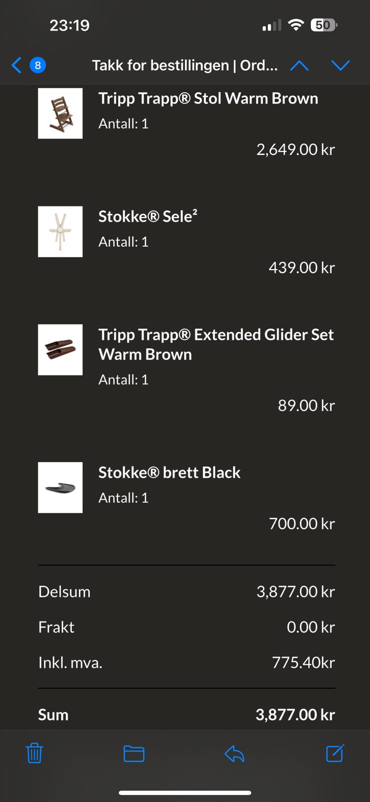Tap the unread count badge showing 8

click(x=38, y=65)
